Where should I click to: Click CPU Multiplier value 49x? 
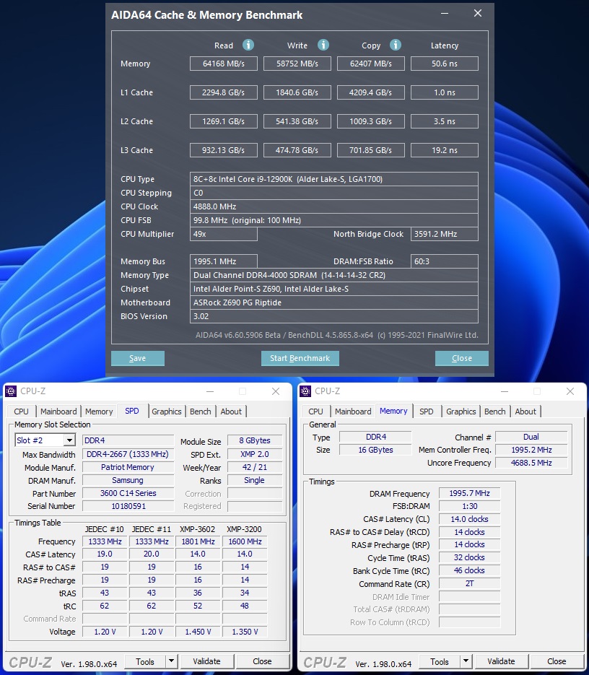point(224,234)
